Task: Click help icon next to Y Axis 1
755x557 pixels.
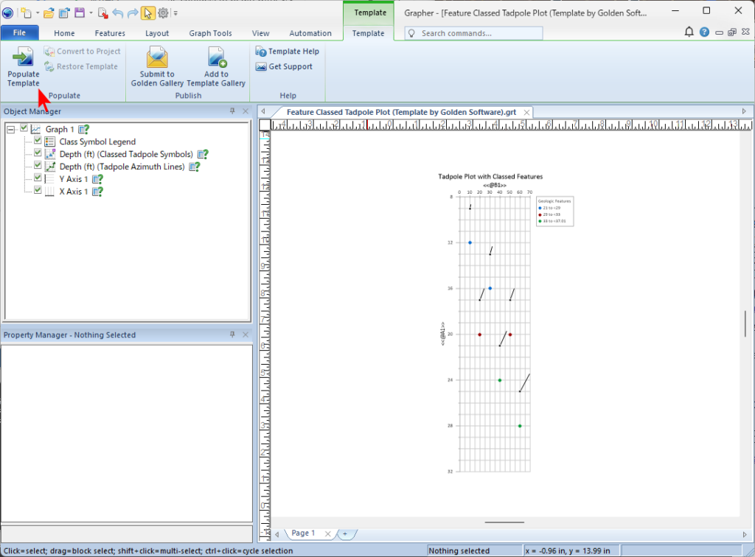Action: click(x=97, y=179)
